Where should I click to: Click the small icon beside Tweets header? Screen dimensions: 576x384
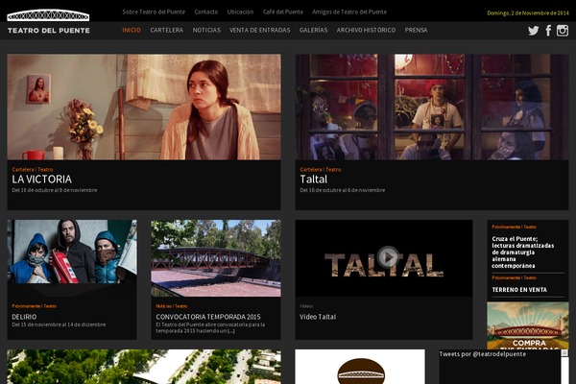click(564, 353)
